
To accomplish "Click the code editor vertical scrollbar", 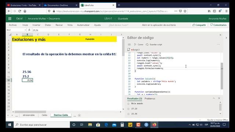I will pos(222,76).
